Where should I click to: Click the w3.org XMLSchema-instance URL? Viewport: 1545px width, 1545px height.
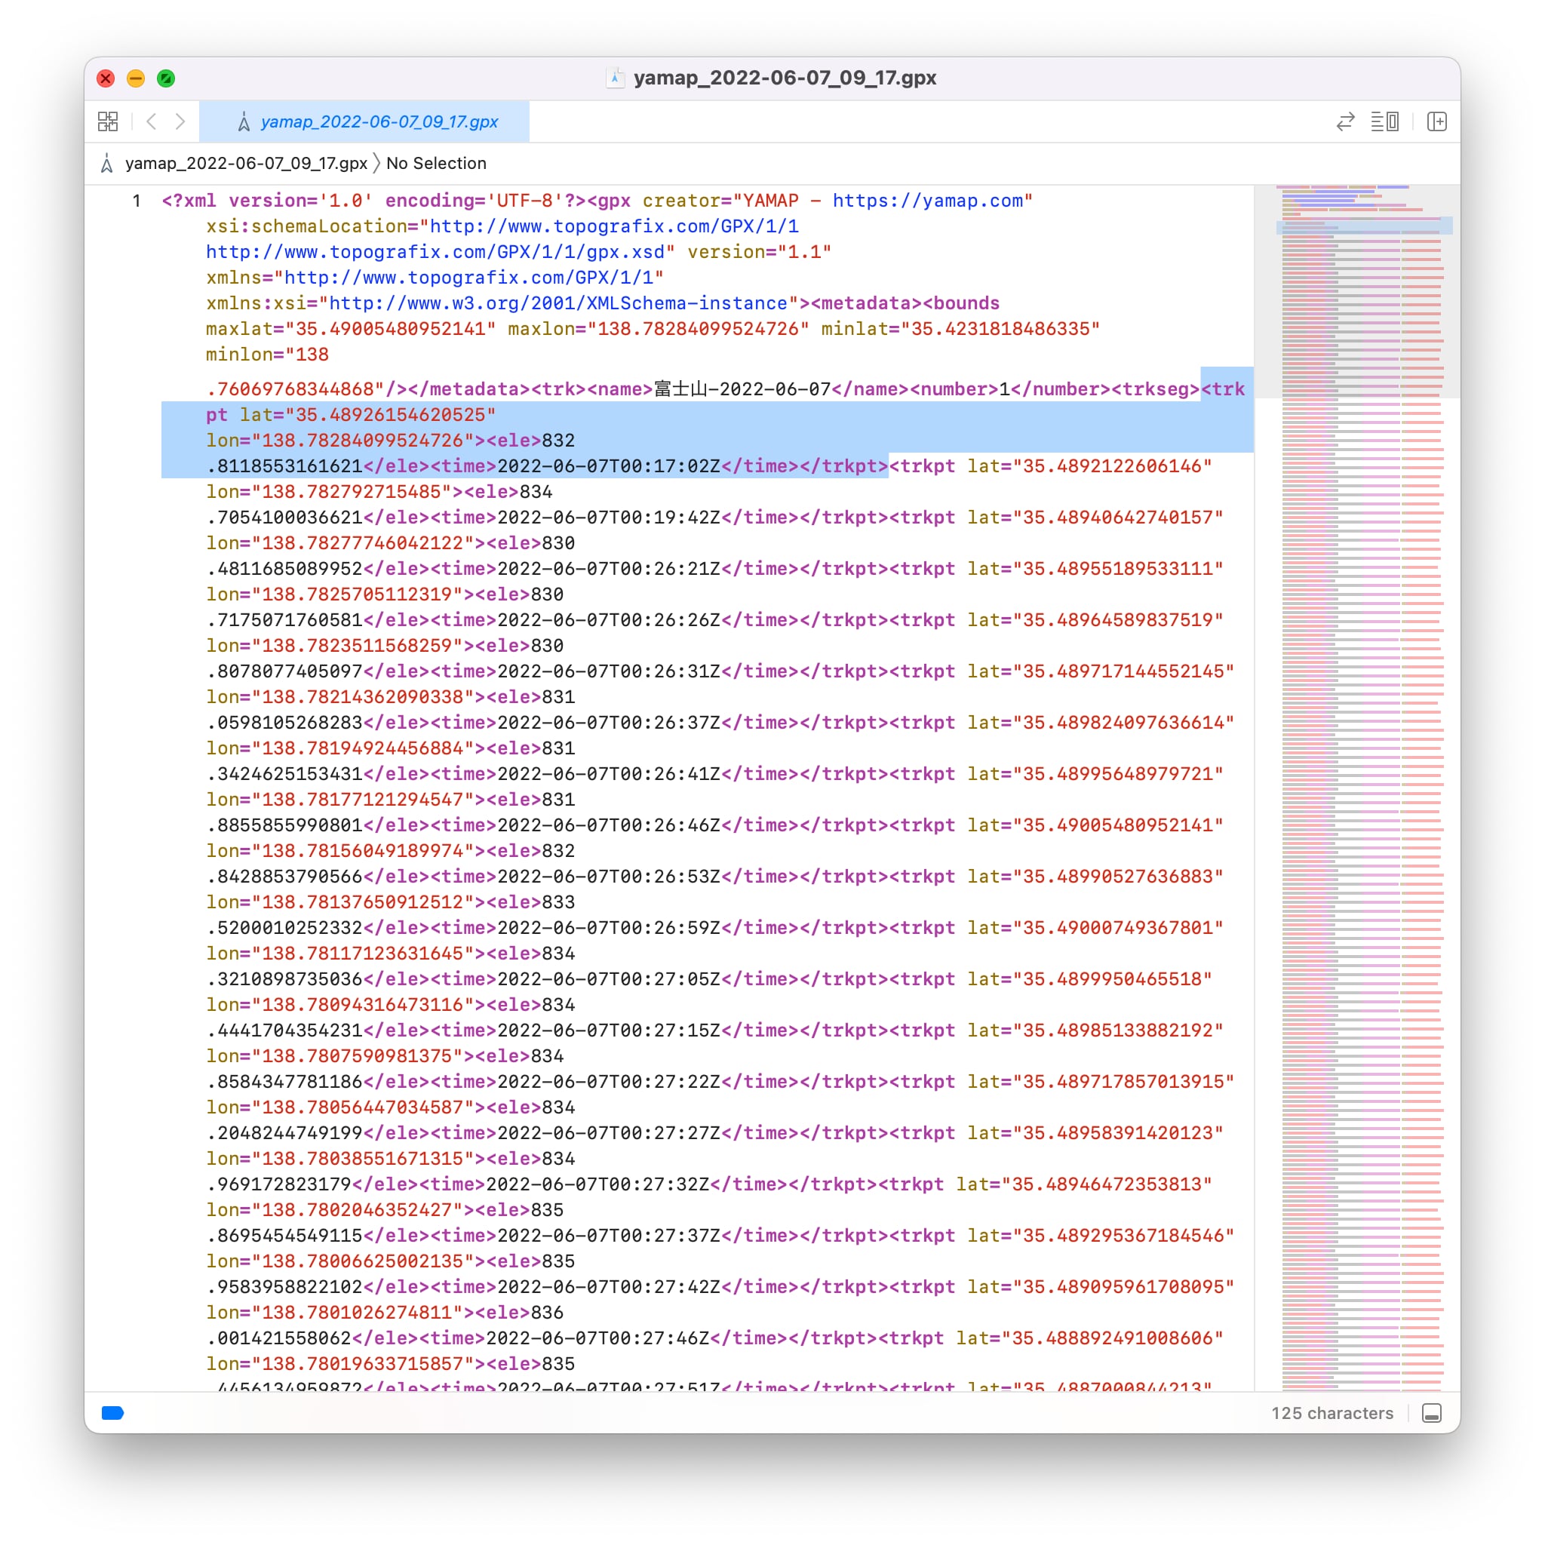pos(557,303)
